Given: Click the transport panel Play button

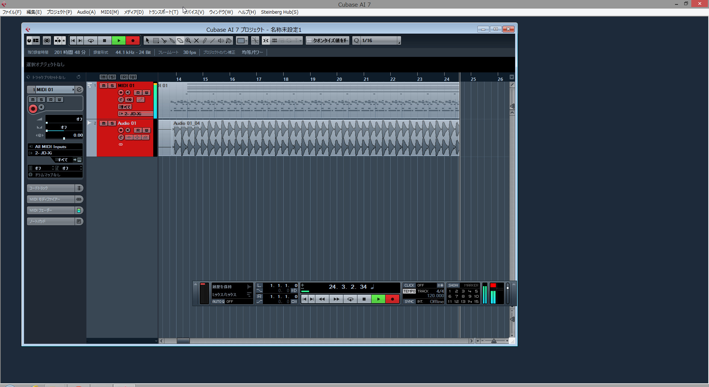Looking at the screenshot, I should click(379, 299).
